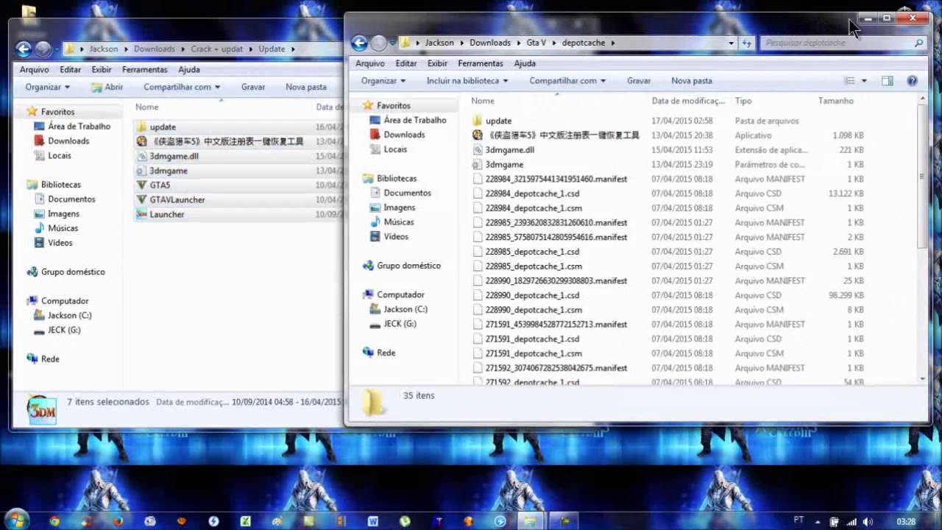Open Microsoft Word from the taskbar
Screen dimensions: 942x530
[x=373, y=521]
